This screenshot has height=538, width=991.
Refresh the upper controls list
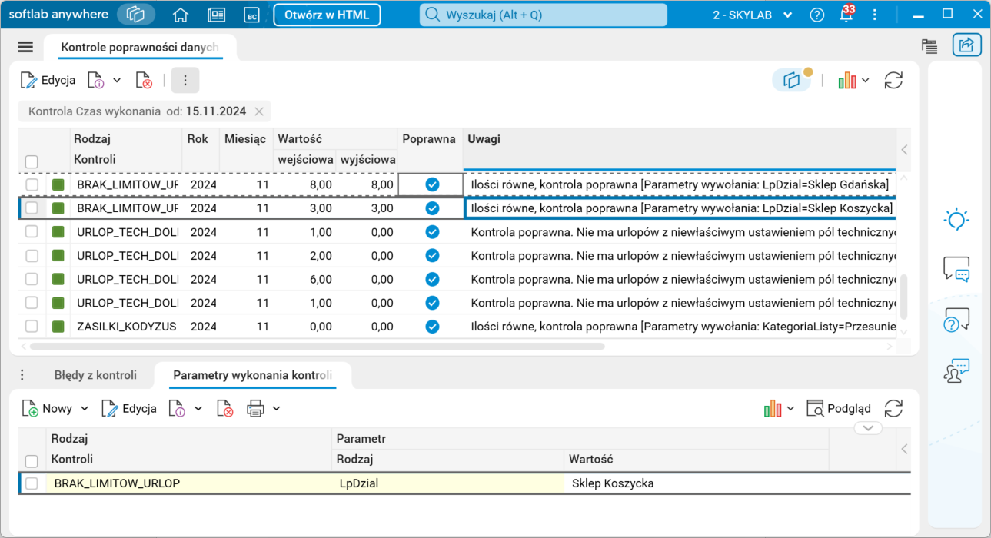tap(893, 81)
